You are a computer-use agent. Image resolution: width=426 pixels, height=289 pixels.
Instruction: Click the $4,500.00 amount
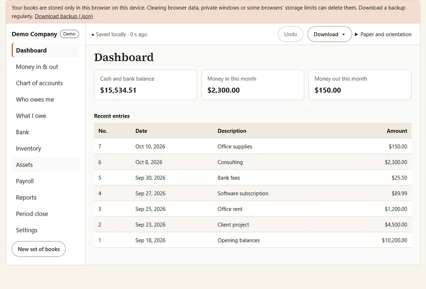pyautogui.click(x=396, y=225)
